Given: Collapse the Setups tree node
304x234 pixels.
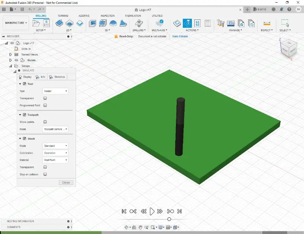Looking at the screenshot, I should point(11,66).
